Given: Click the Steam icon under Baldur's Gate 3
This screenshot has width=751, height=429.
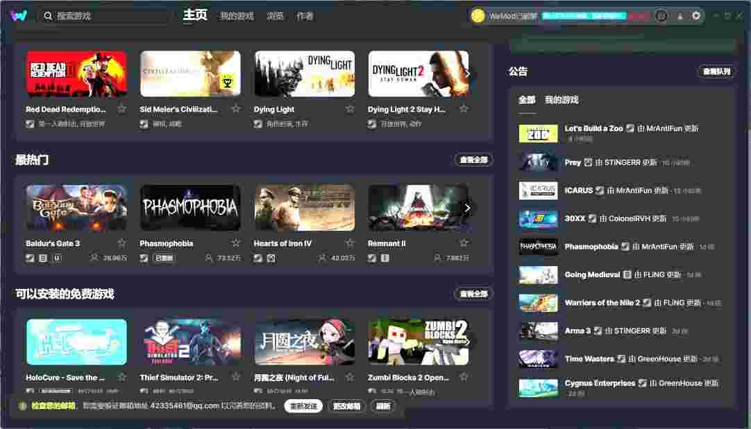Looking at the screenshot, I should 30,258.
